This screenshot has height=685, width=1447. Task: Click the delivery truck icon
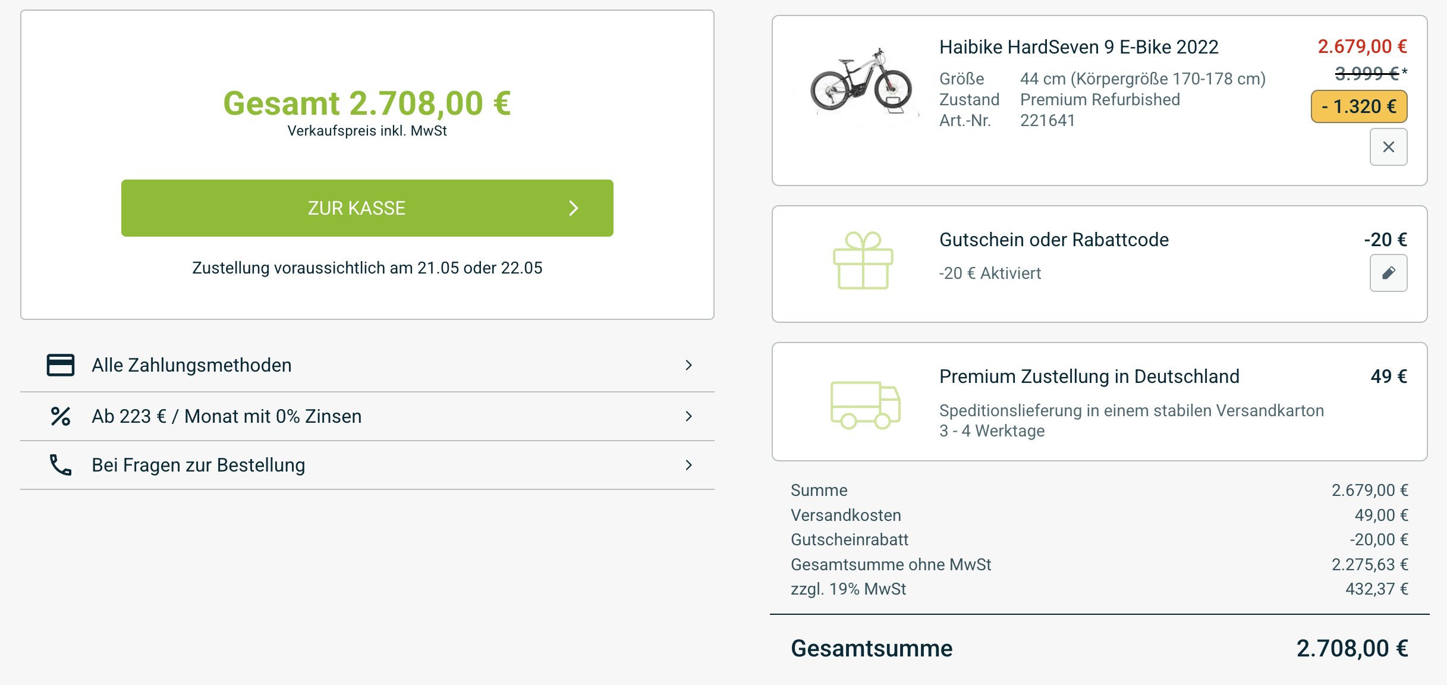(x=865, y=404)
